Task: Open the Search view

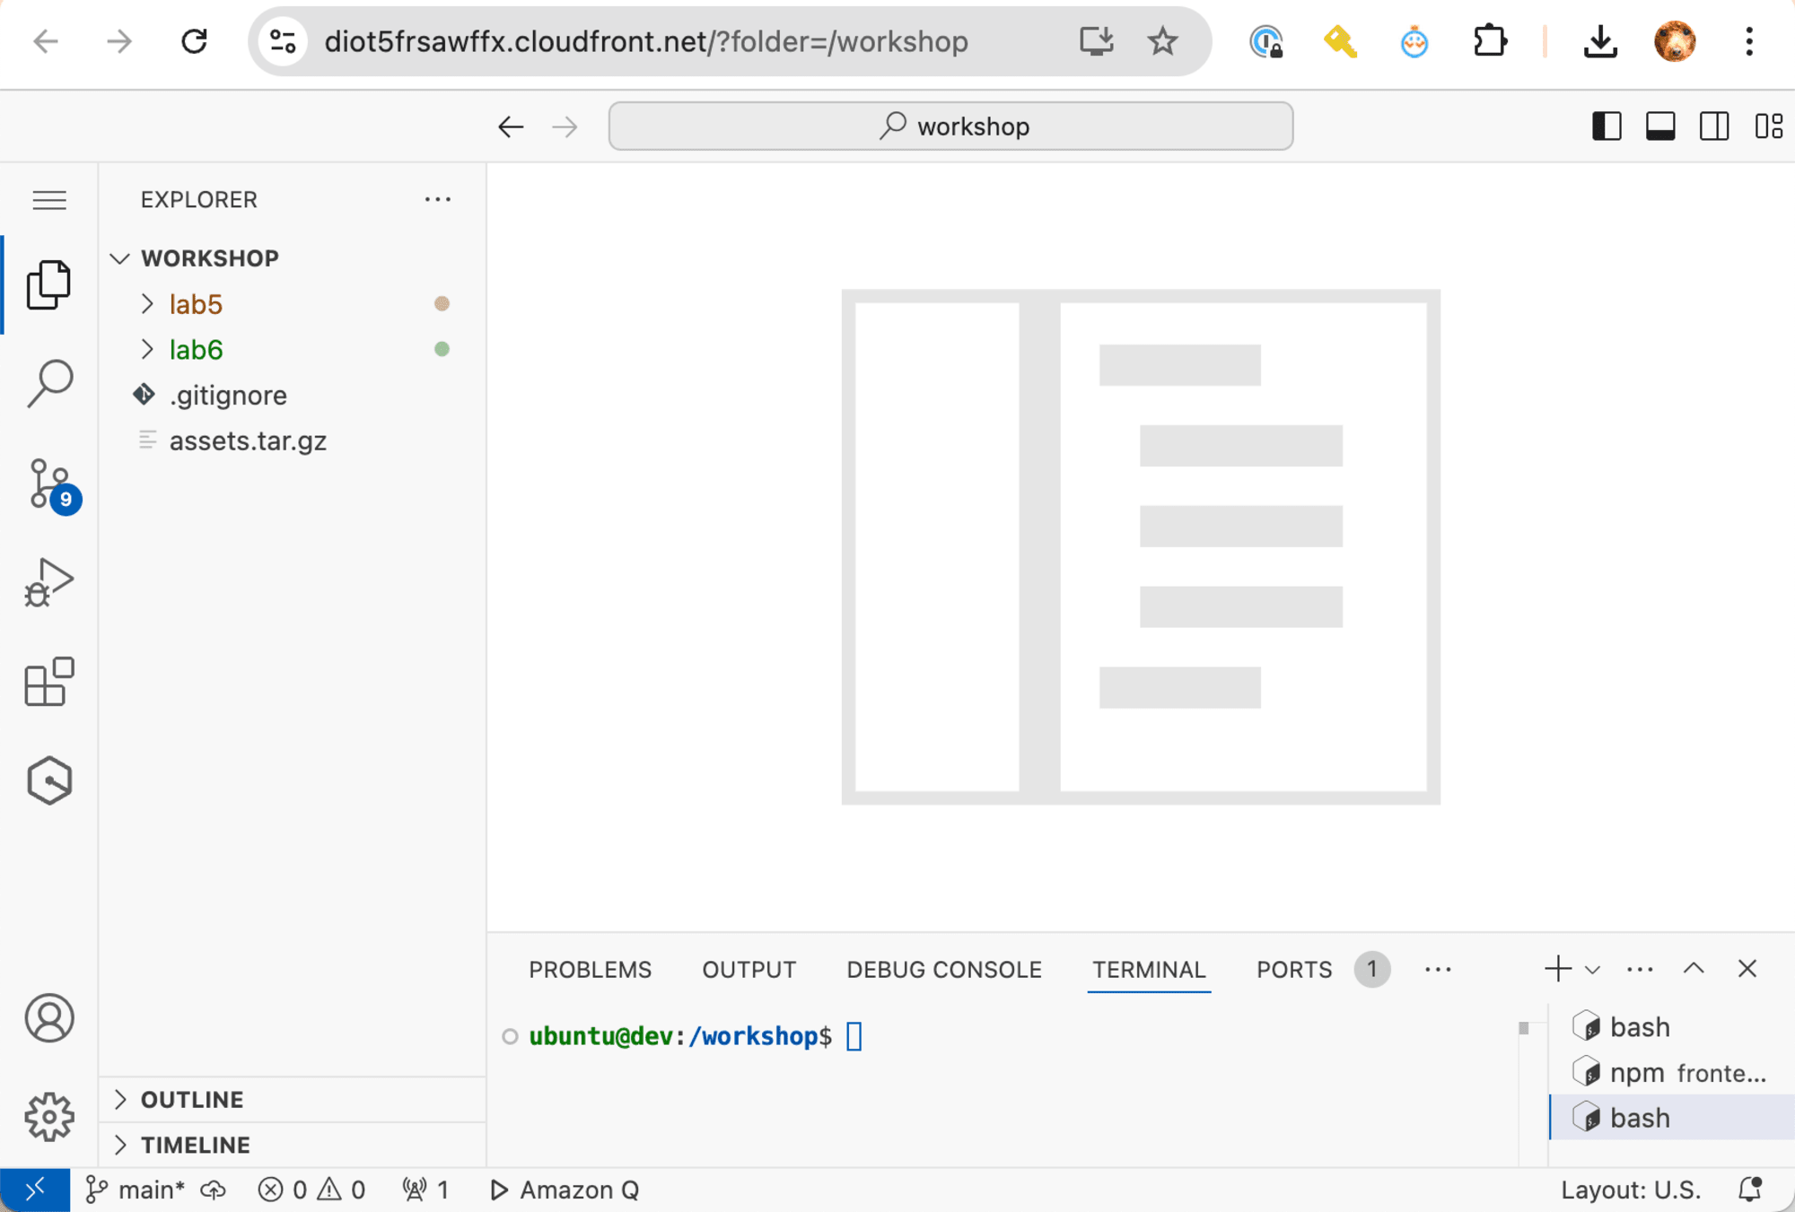Action: [x=49, y=383]
